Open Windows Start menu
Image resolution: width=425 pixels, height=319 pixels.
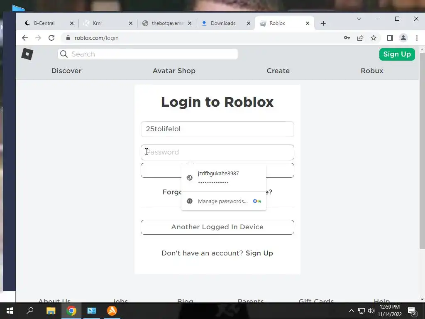10,311
